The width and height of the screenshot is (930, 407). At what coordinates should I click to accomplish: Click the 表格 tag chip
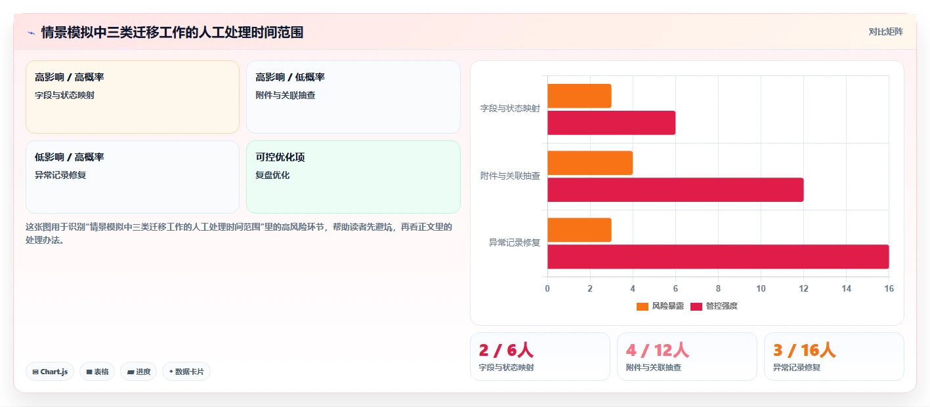[x=97, y=372]
